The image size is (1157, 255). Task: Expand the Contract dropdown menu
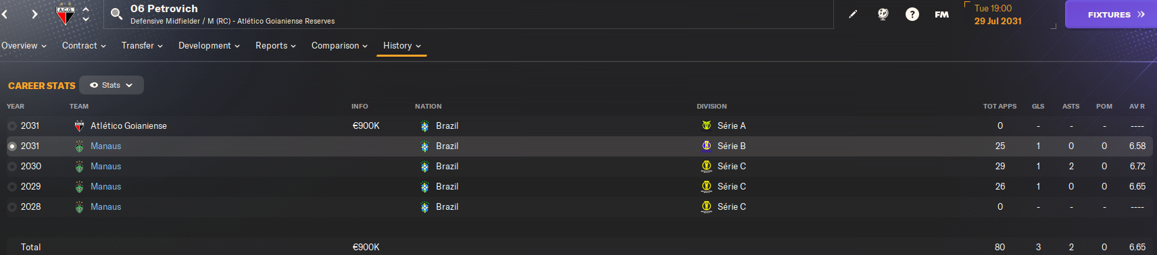coord(84,46)
